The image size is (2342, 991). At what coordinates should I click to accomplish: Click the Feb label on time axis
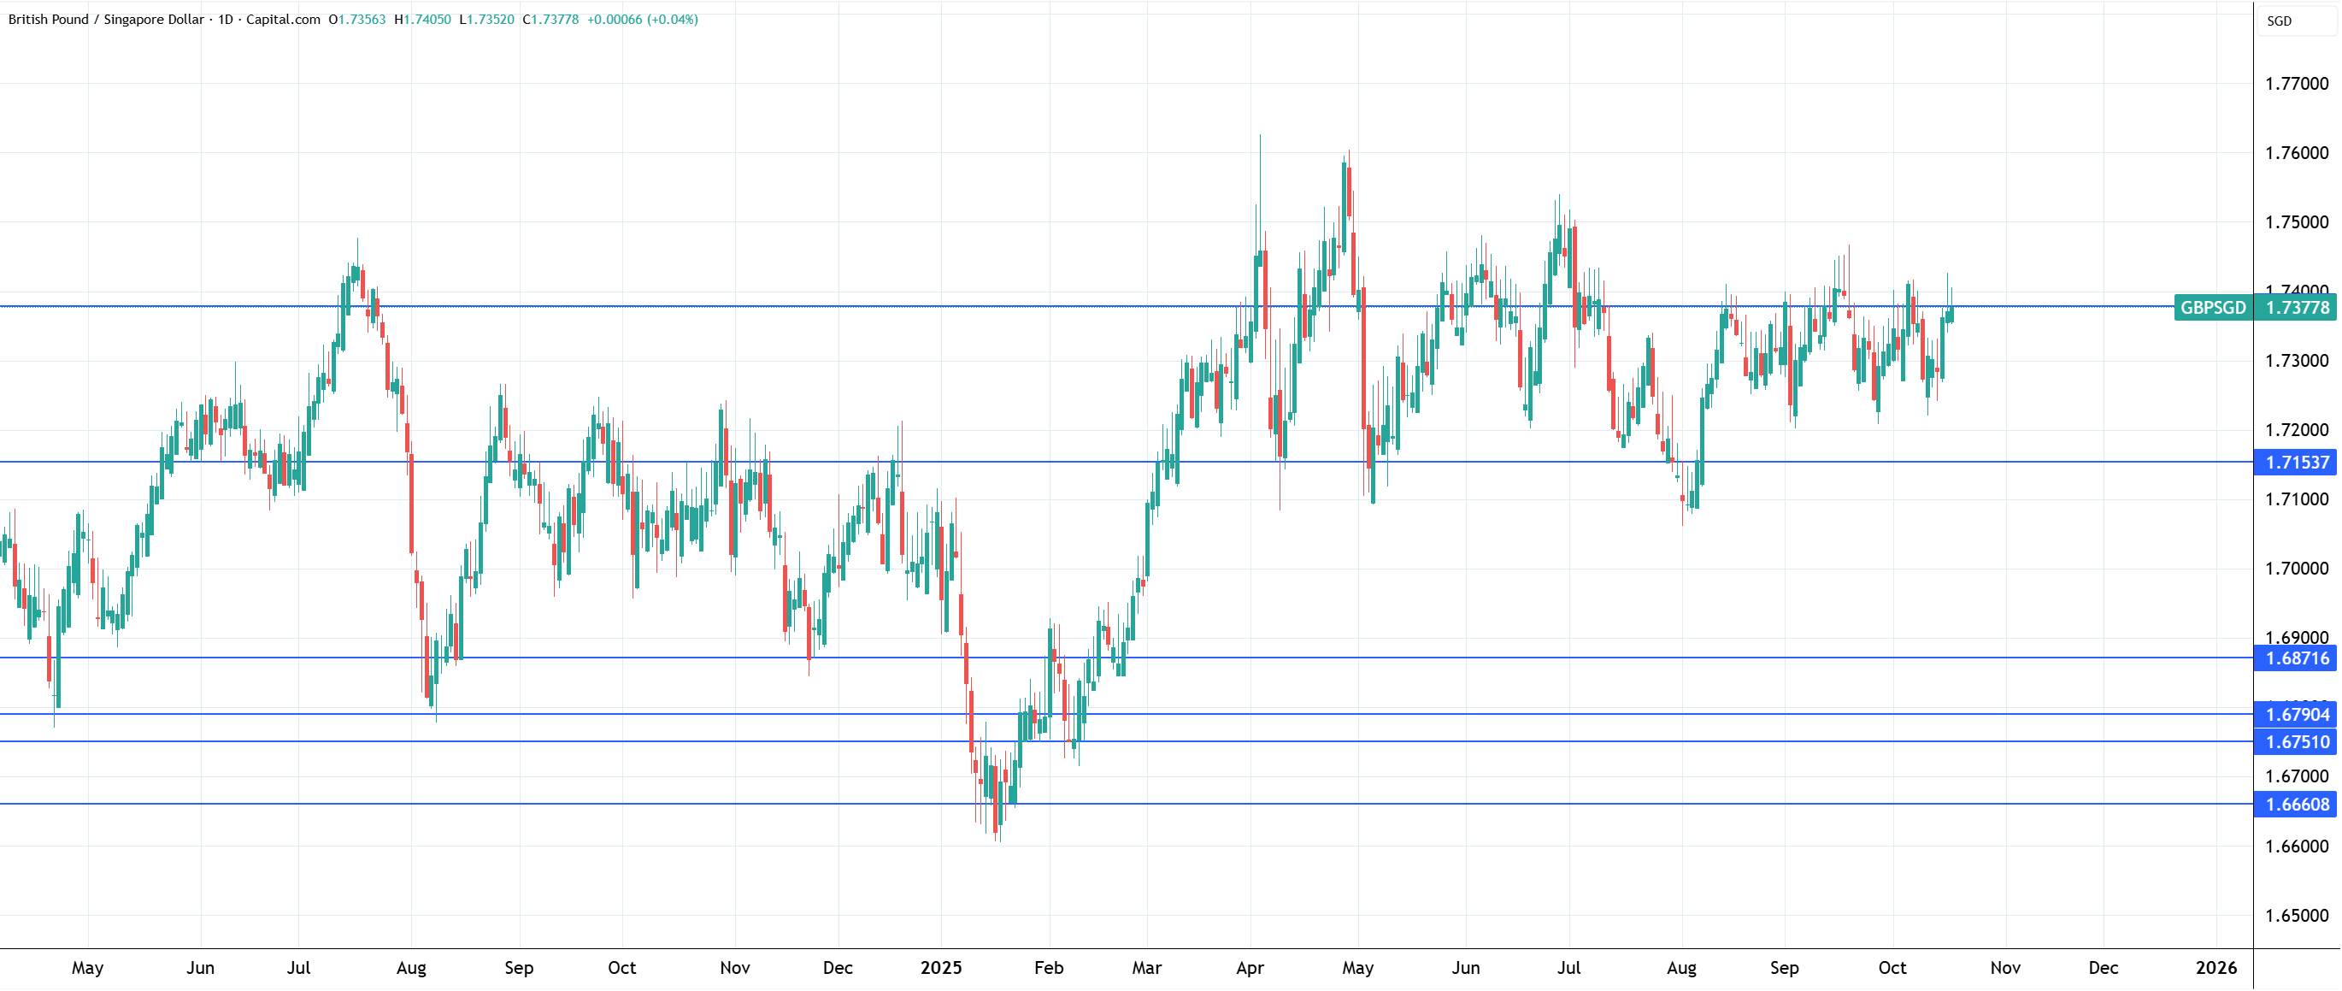click(1048, 967)
